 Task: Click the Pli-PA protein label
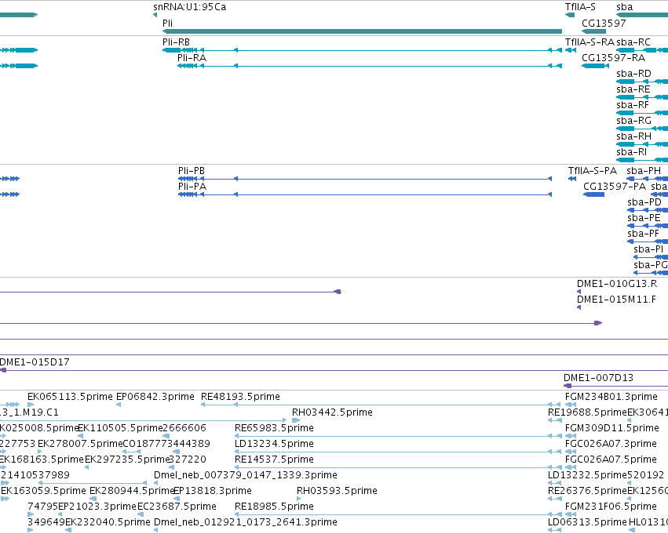click(192, 187)
